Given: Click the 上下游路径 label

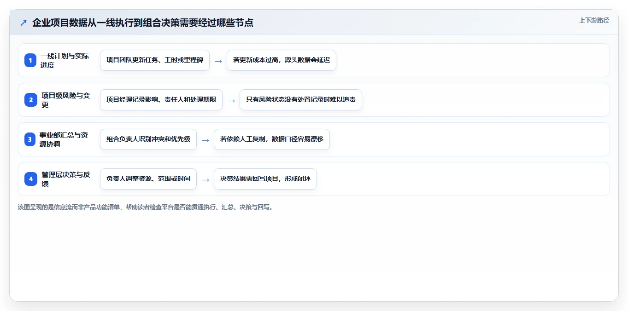Looking at the screenshot, I should [x=594, y=20].
